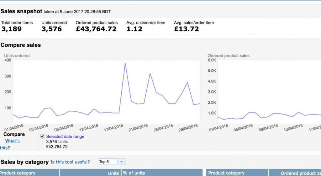Click the Ordered product sales chart title

click(229, 56)
